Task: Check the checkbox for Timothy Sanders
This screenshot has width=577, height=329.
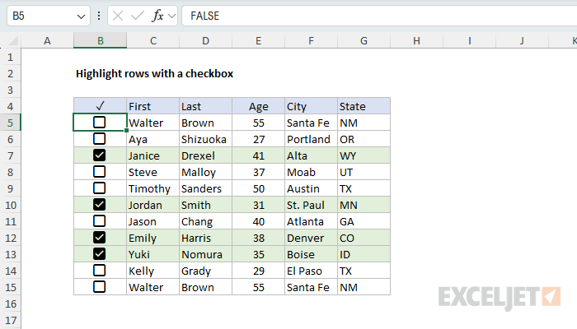Action: tap(100, 188)
